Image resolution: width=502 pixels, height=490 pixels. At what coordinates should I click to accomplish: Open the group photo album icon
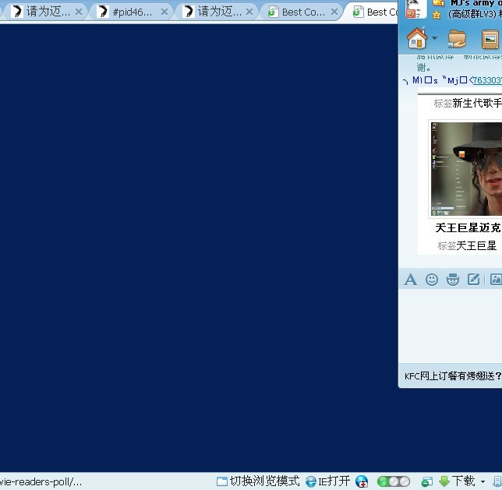(x=490, y=38)
